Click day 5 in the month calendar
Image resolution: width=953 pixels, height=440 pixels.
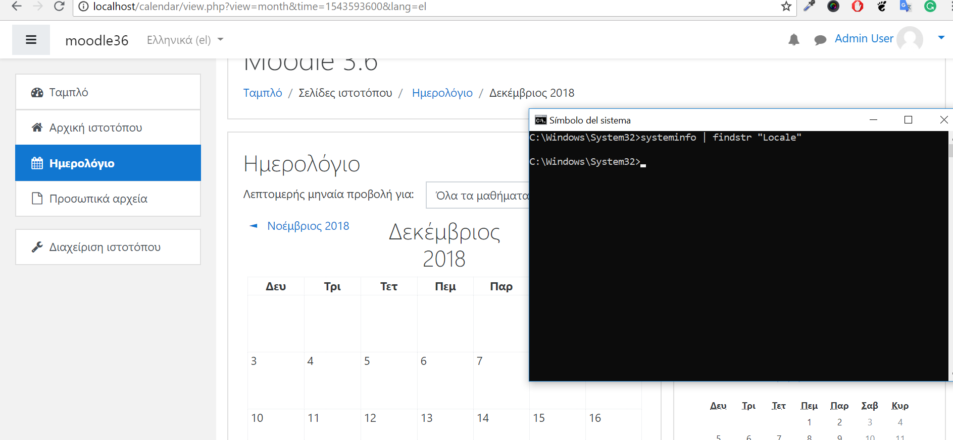pos(367,361)
